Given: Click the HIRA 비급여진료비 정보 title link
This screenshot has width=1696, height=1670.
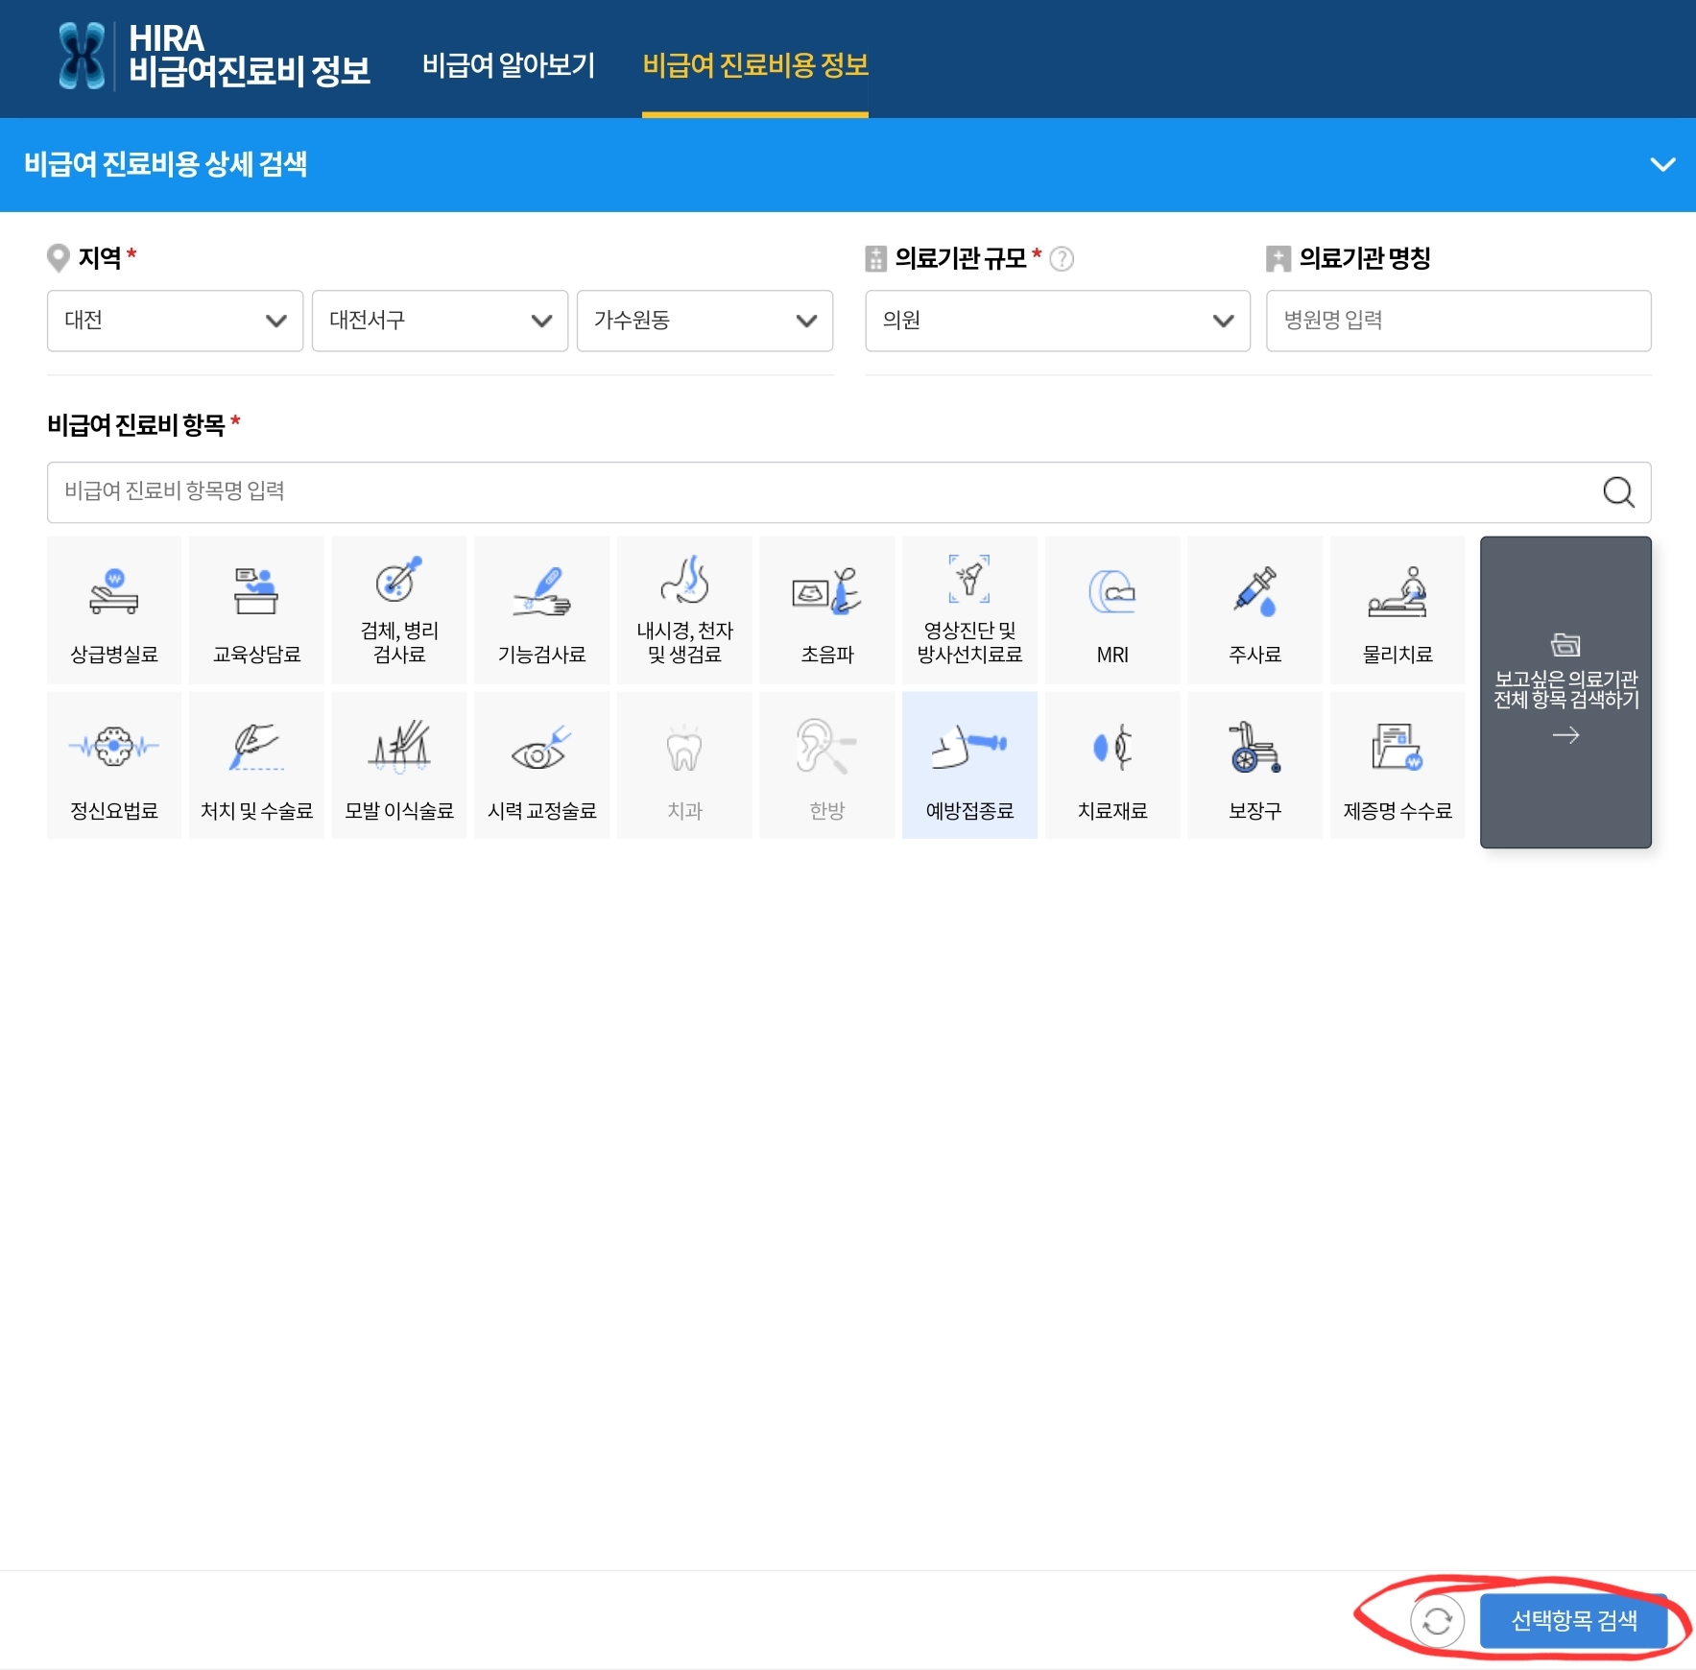Looking at the screenshot, I should tap(250, 56).
